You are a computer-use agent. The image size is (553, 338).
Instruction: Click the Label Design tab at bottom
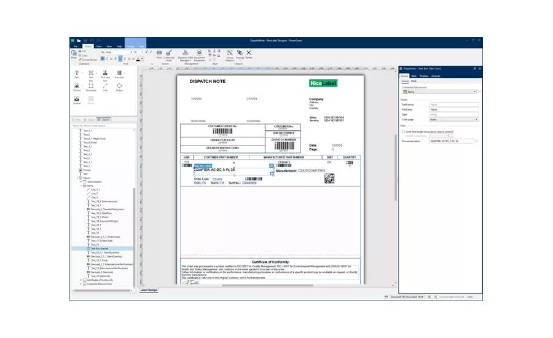[x=149, y=290]
